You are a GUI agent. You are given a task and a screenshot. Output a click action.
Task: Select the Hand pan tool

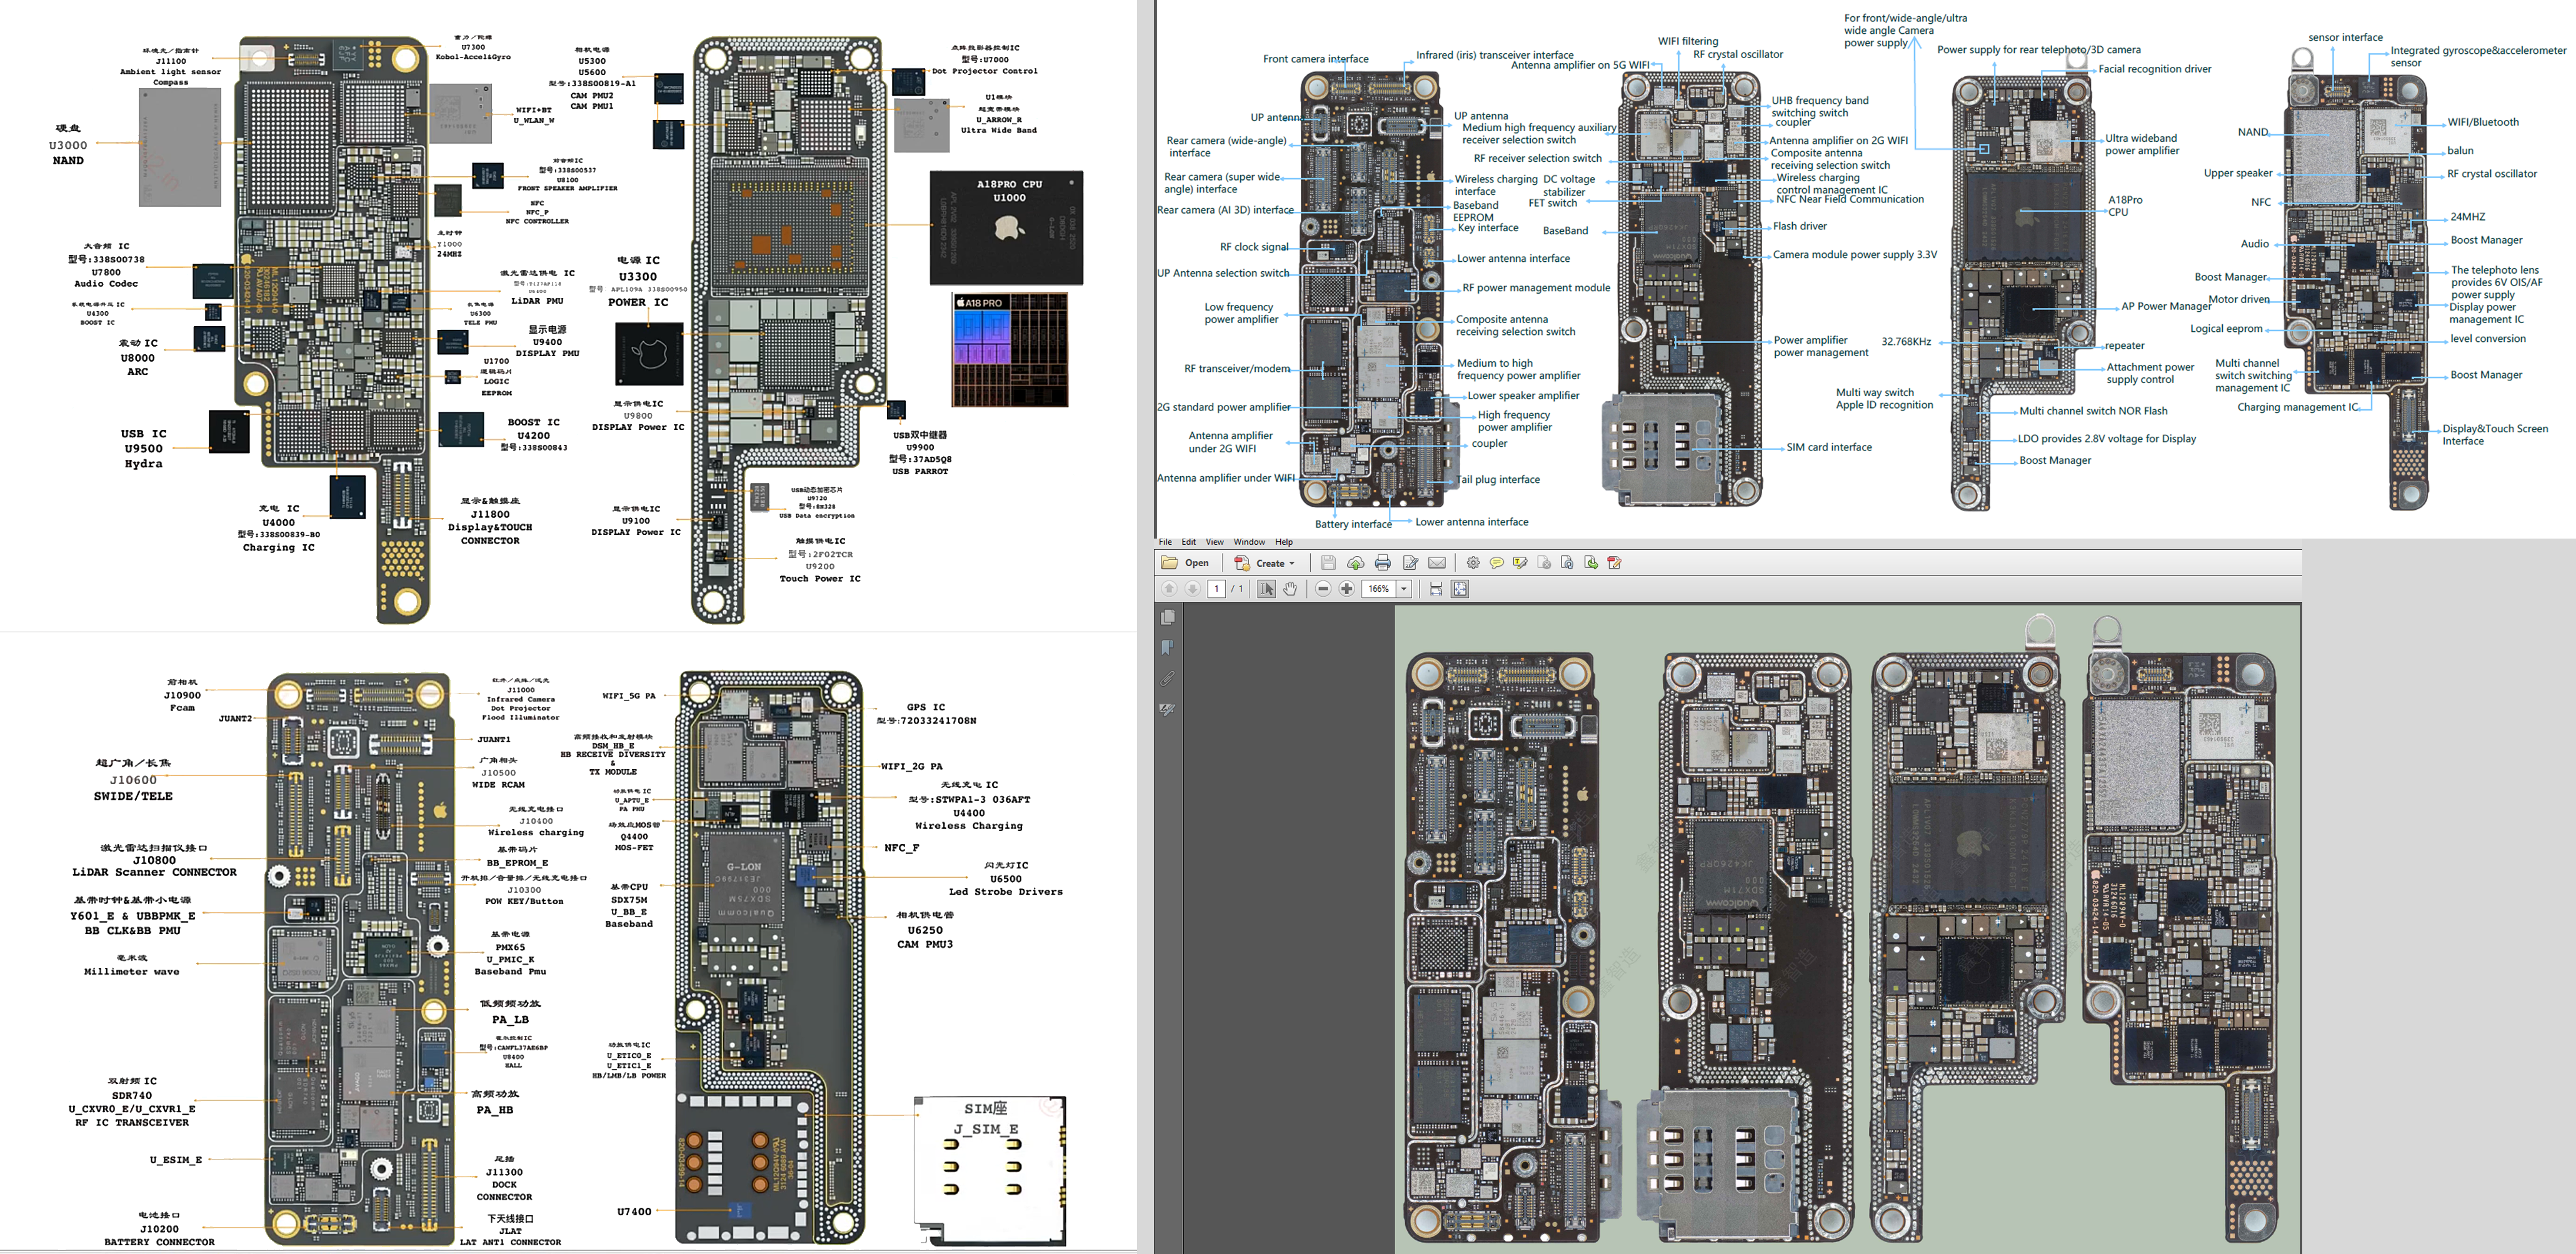pos(1290,589)
